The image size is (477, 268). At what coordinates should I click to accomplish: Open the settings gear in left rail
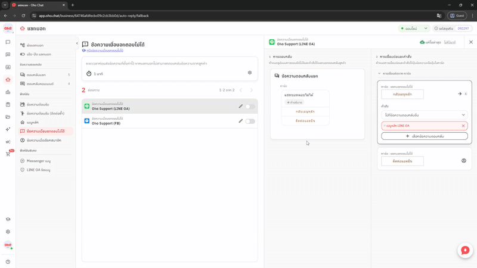8,232
